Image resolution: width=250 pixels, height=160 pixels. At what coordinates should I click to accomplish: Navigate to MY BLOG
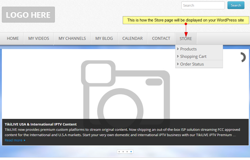coord(104,38)
